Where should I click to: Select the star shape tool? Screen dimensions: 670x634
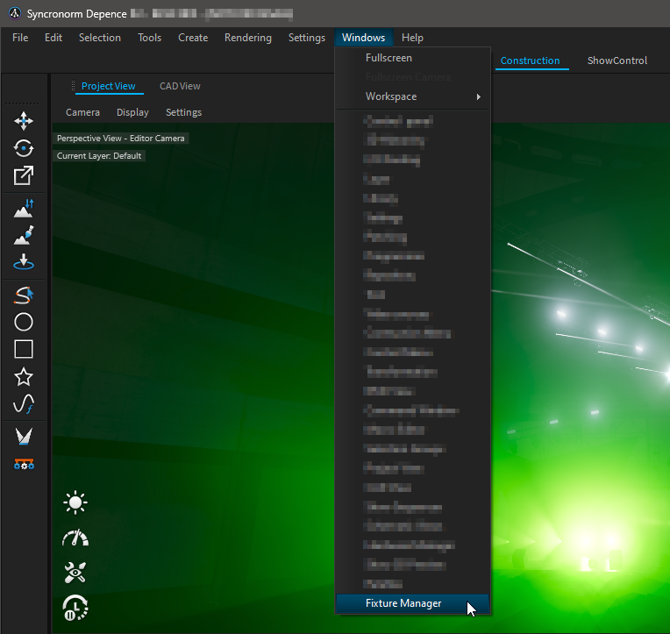(24, 377)
